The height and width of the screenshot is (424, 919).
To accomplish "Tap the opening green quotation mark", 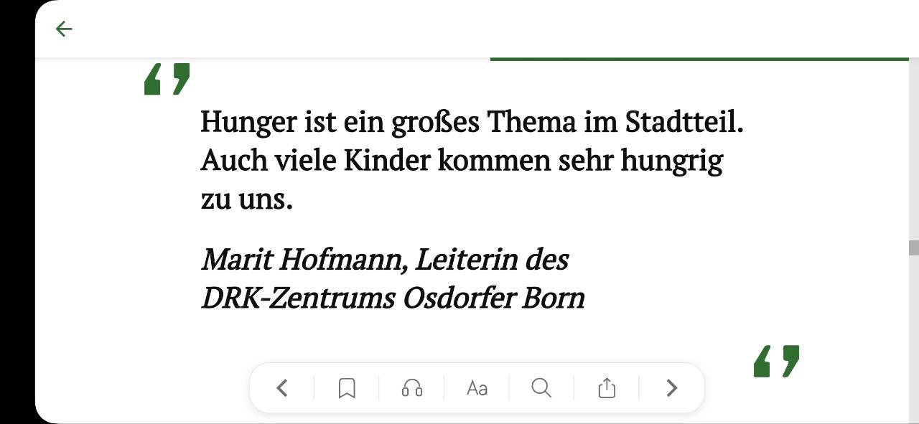I will coord(167,79).
